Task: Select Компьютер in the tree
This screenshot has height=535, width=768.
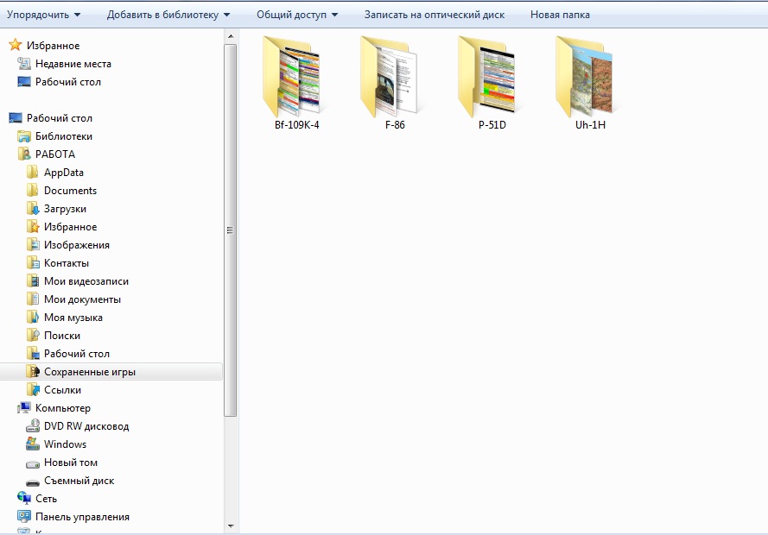Action: 63,407
